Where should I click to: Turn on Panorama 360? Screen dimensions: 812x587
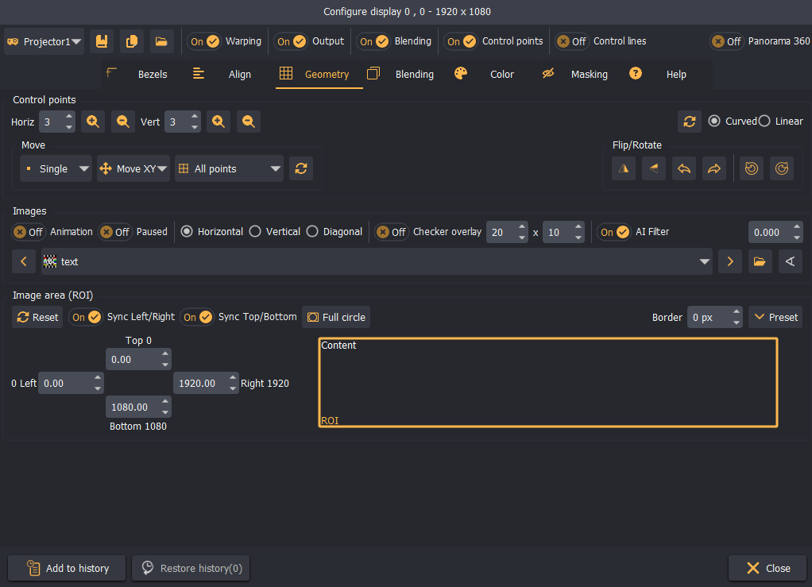726,41
